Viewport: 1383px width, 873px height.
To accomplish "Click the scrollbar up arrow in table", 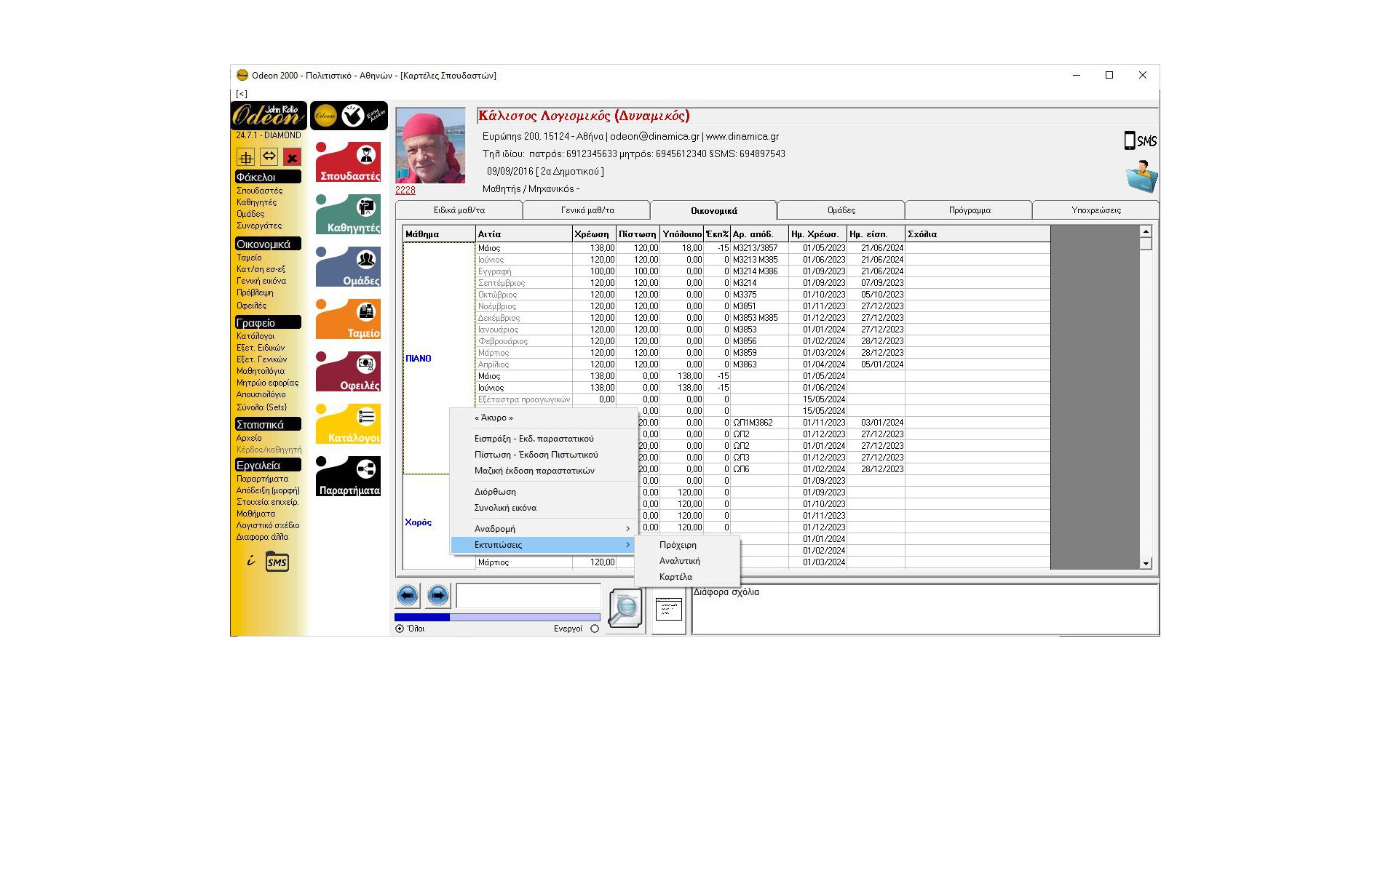I will [x=1146, y=231].
